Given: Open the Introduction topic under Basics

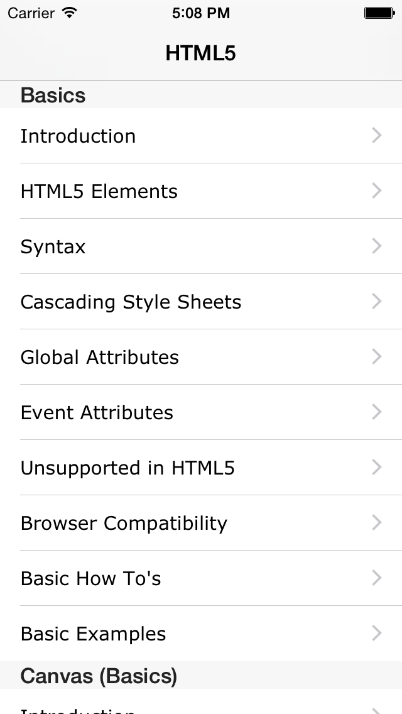Looking at the screenshot, I should click(x=78, y=136).
